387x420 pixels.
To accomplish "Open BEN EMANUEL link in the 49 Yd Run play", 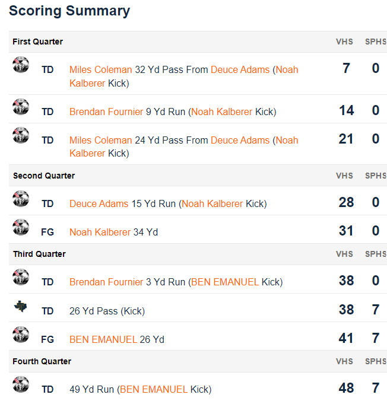I will point(154,389).
